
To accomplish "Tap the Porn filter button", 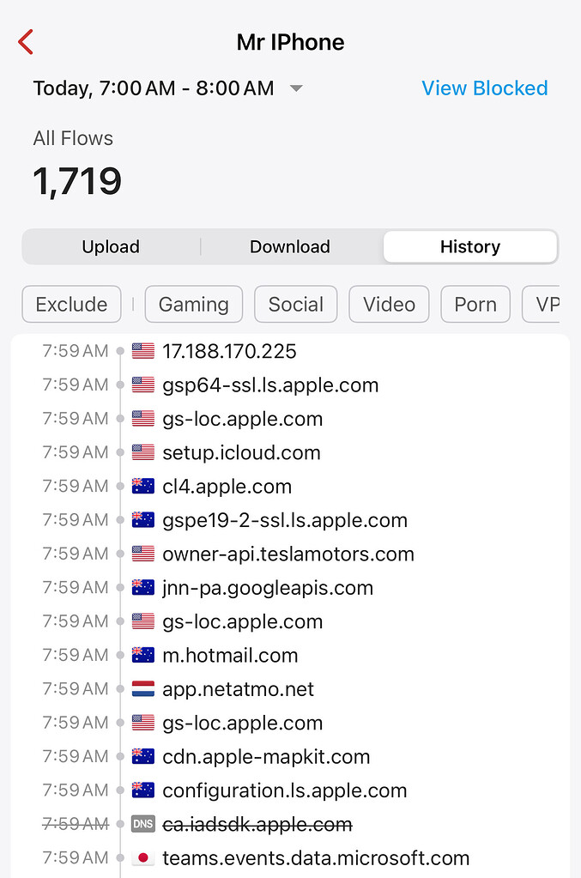I will coord(475,304).
